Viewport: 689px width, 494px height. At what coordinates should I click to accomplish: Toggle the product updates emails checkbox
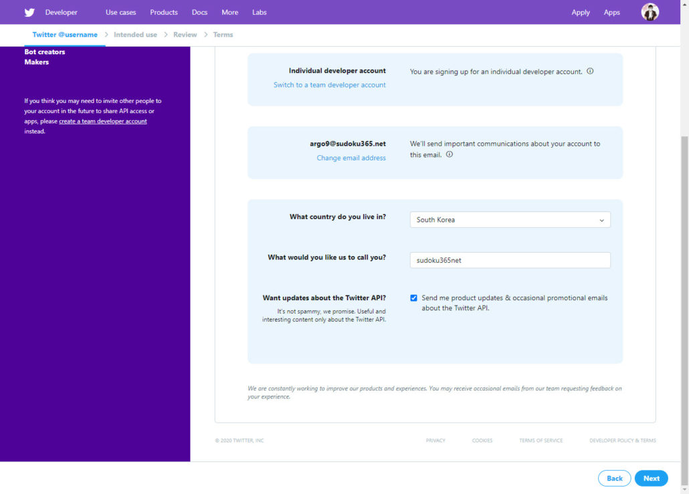point(413,297)
